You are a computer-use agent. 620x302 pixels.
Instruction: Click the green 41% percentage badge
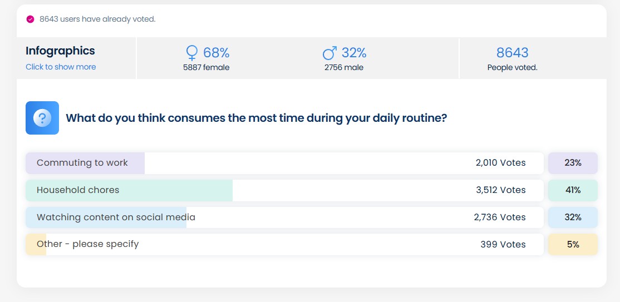pyautogui.click(x=573, y=190)
